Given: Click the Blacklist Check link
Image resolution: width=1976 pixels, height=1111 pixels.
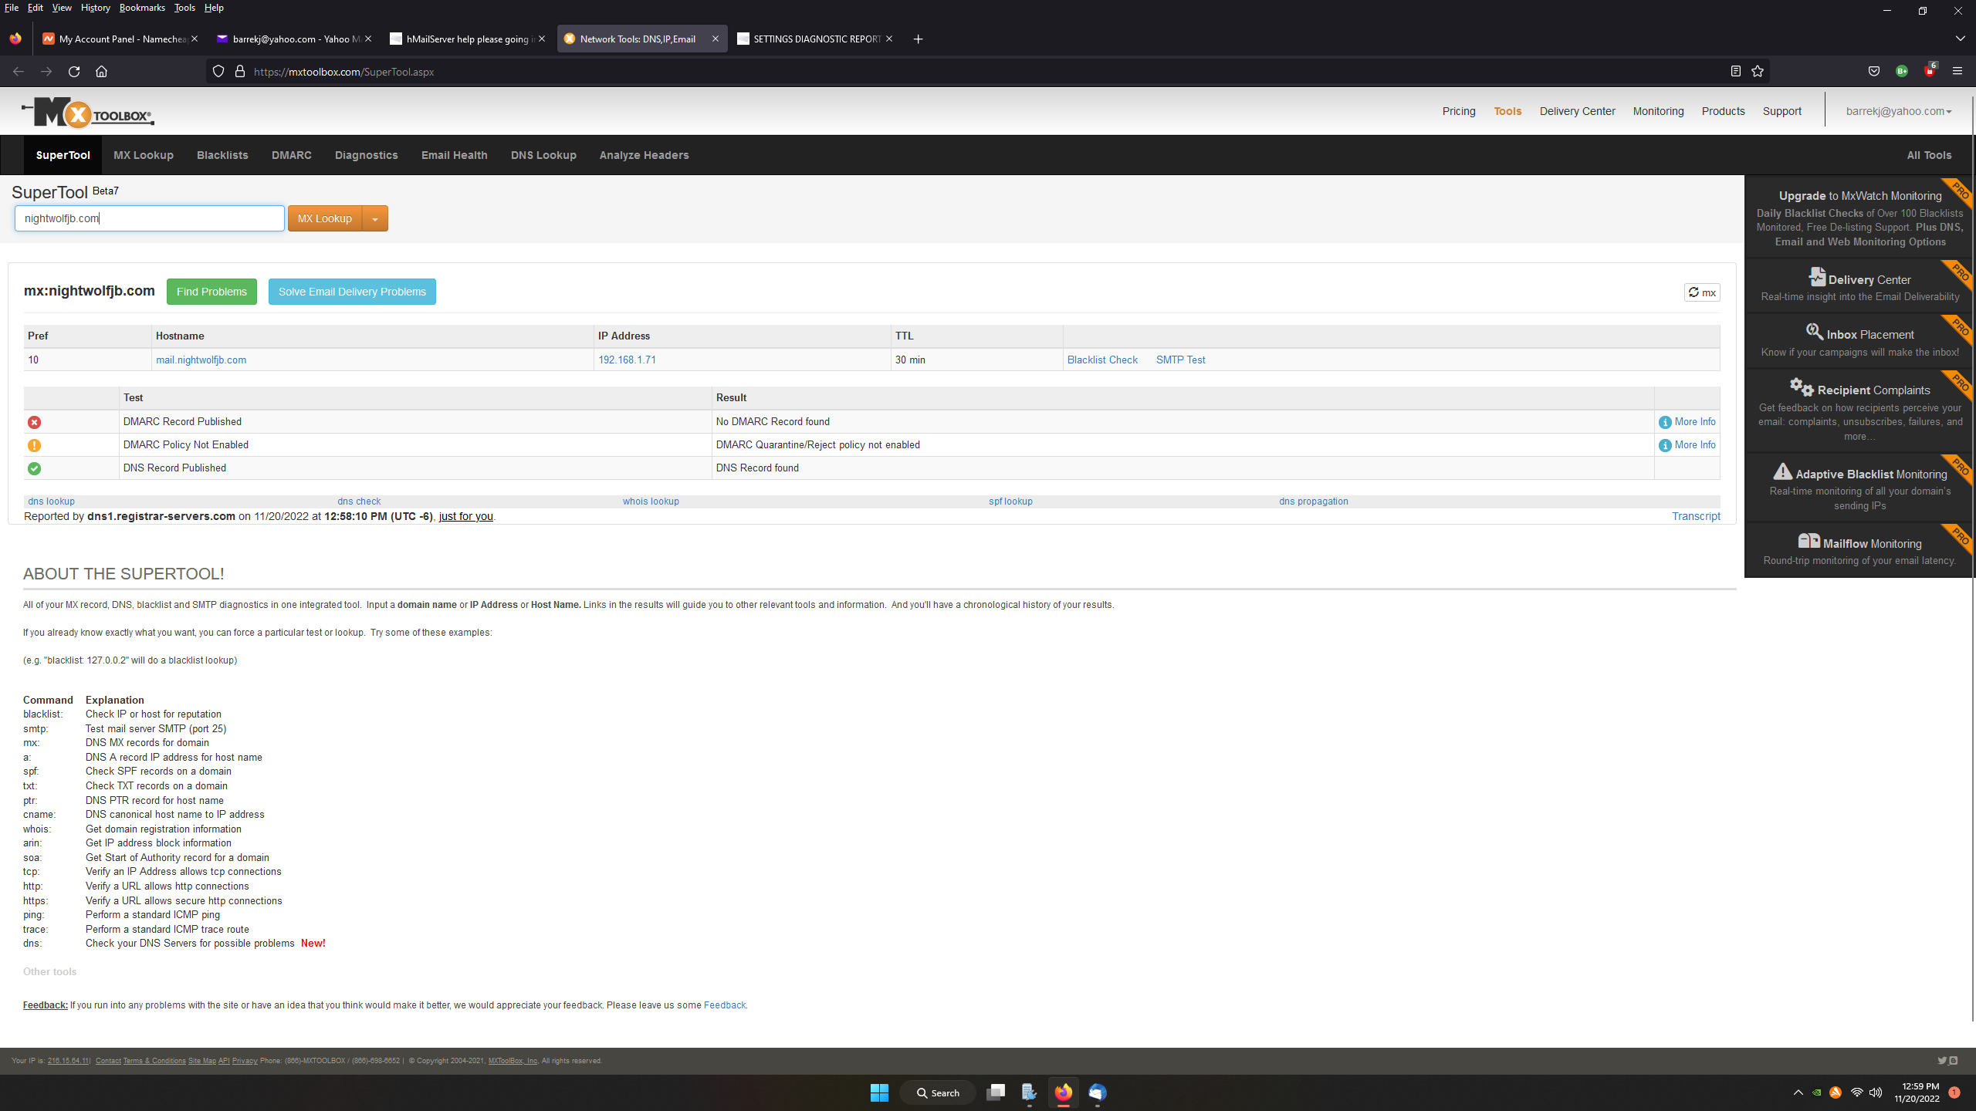Looking at the screenshot, I should click(x=1102, y=360).
